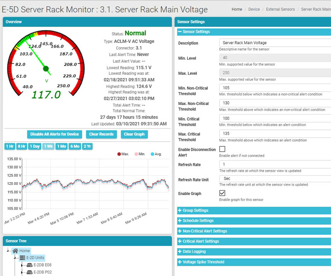Collapse the Sensor Settings section
The height and width of the screenshot is (276, 331).
254,32
